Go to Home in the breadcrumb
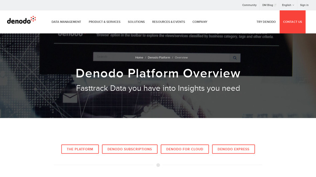The height and width of the screenshot is (177, 316). (139, 57)
